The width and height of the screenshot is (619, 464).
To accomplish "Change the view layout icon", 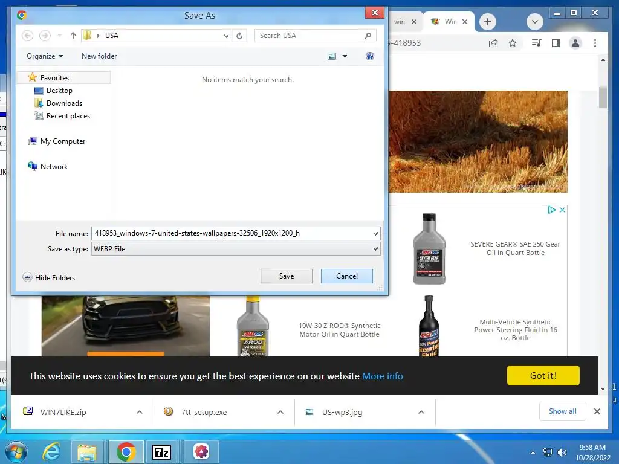I will click(332, 56).
